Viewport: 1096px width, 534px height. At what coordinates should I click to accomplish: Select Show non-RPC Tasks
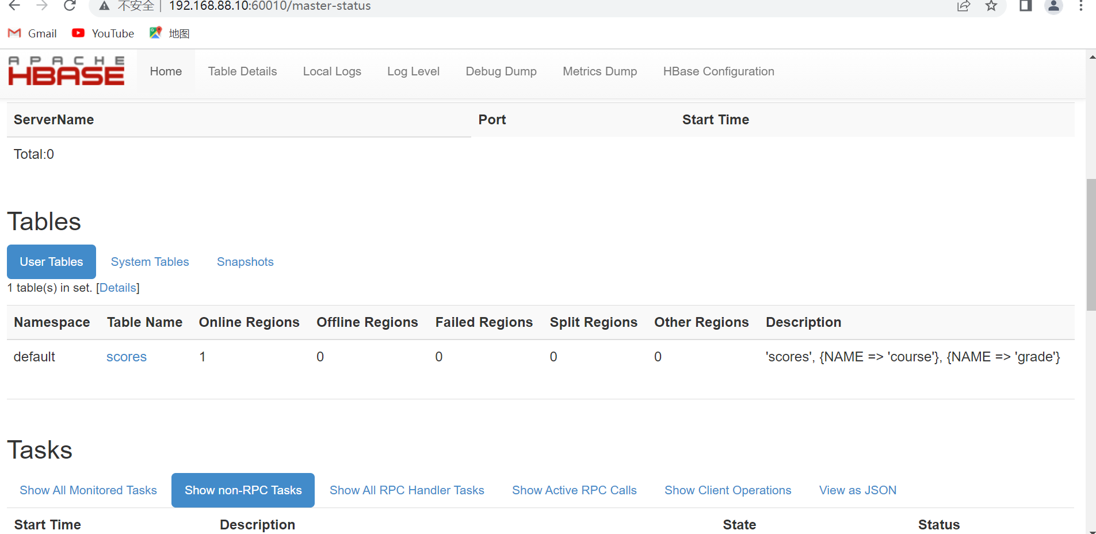(243, 490)
